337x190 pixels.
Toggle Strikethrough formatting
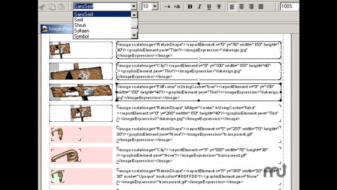(219, 7)
